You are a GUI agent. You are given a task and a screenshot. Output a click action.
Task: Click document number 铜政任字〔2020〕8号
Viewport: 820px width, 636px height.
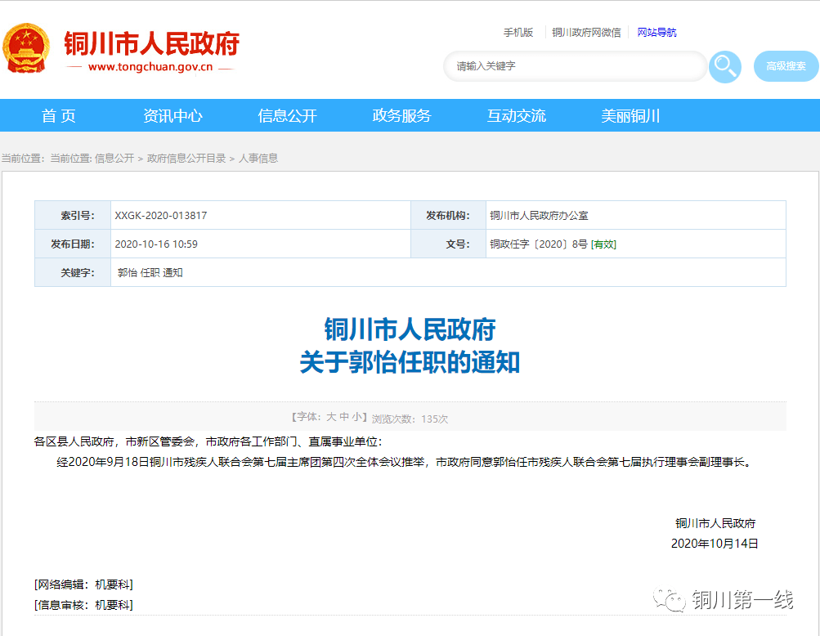tap(539, 244)
